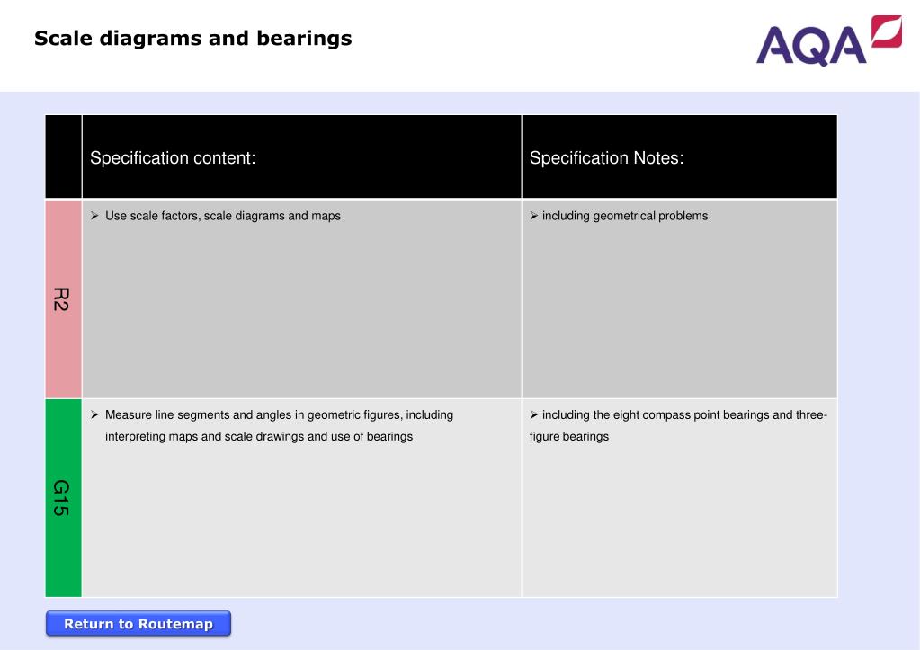Image resolution: width=920 pixels, height=650 pixels.
Task: Select the pink R2 reference cell
Action: 63,299
